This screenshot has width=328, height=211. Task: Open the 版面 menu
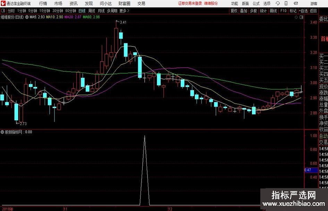coord(245,3)
